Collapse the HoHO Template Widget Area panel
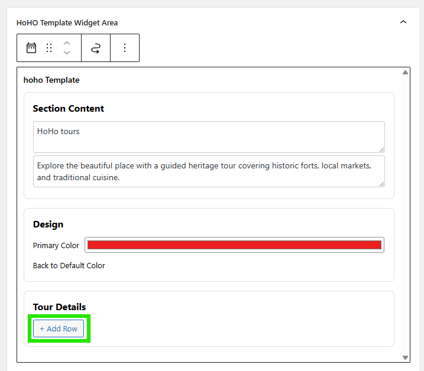424x371 pixels. point(403,22)
